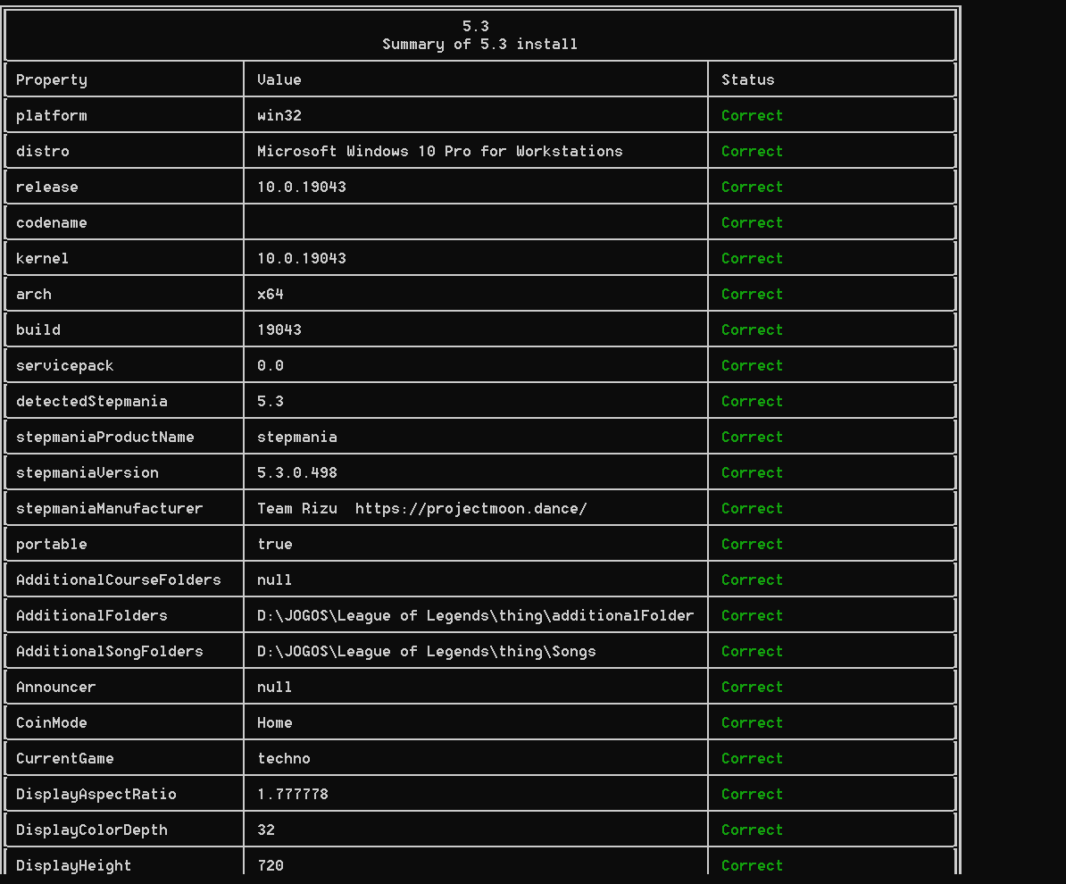Viewport: 1066px width, 884px height.
Task: Click the DisplayHeight value '720'
Action: (x=271, y=865)
